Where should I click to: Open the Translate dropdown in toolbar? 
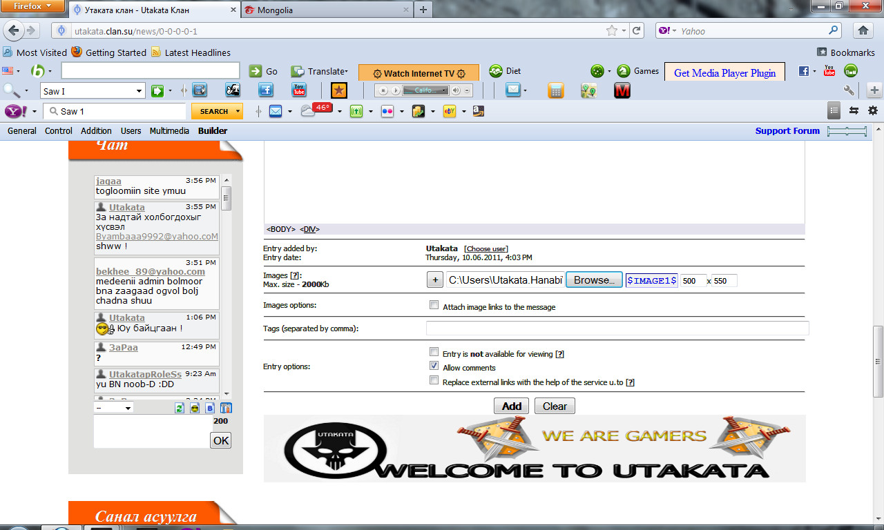pyautogui.click(x=346, y=72)
